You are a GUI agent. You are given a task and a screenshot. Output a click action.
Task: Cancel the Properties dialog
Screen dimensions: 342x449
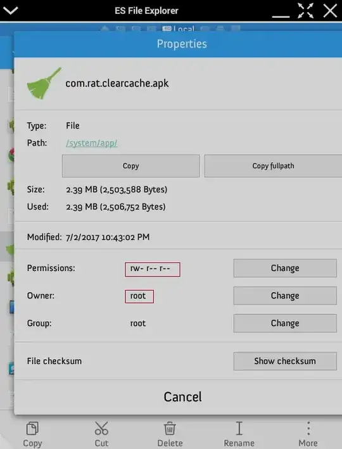tap(183, 397)
